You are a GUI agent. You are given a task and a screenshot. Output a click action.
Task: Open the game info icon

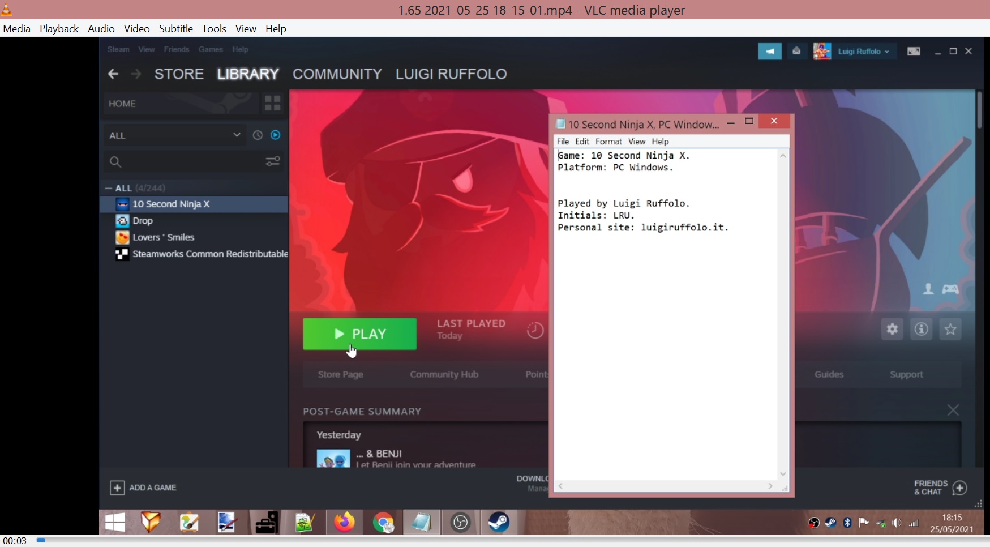pos(922,329)
